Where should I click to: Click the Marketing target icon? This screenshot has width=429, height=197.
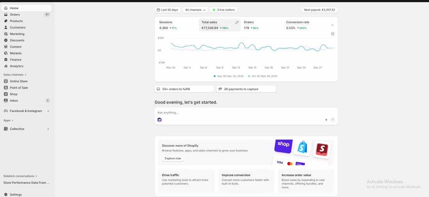pos(6,34)
